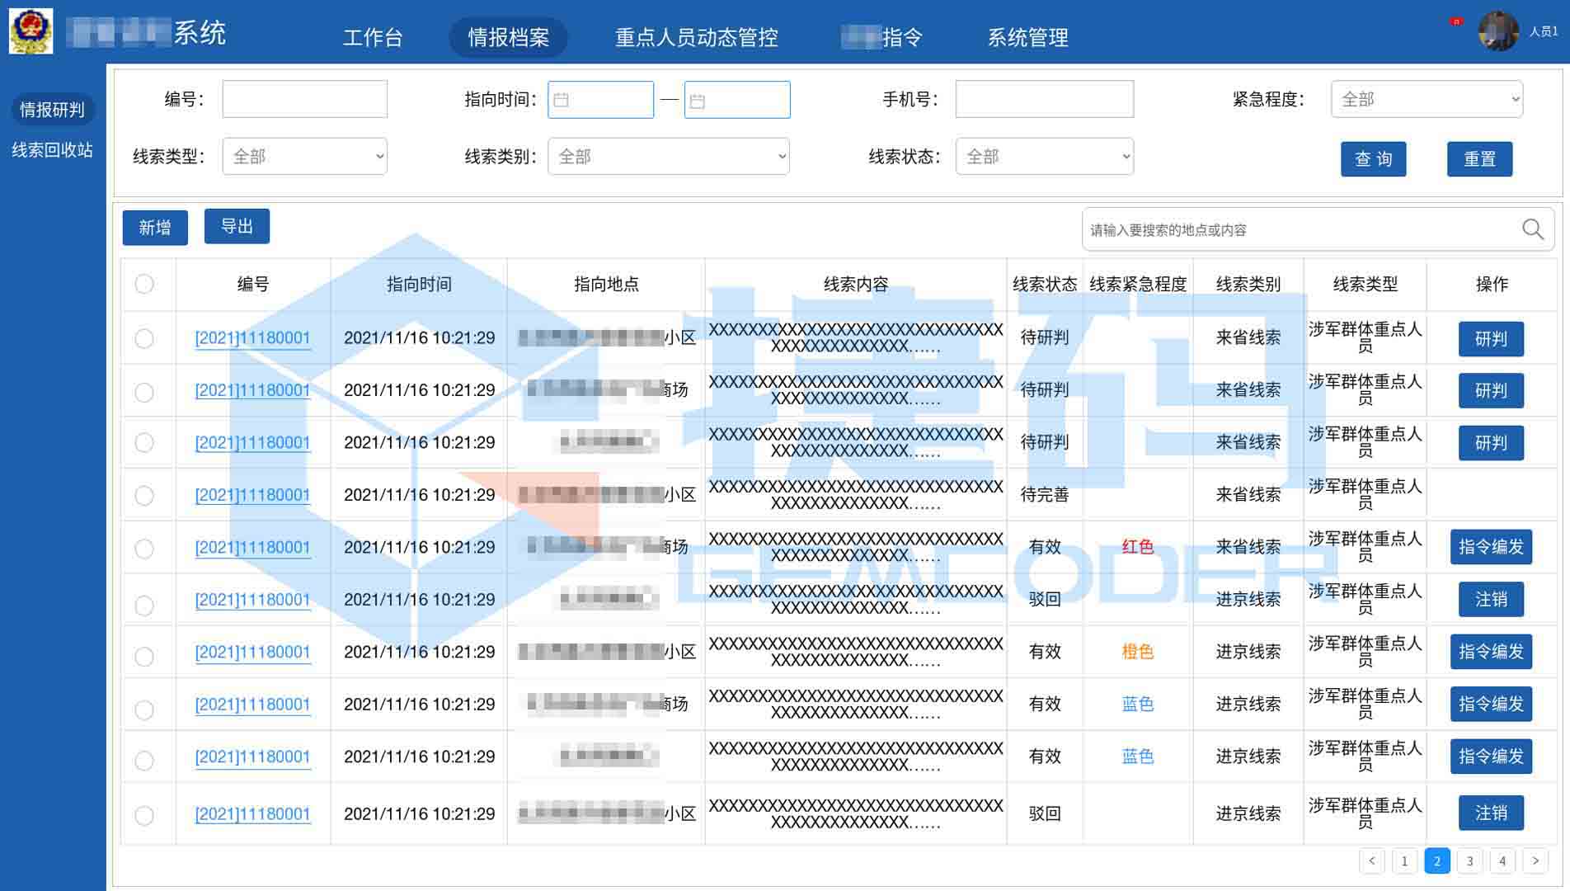
Task: Click the next page arrow
Action: [x=1535, y=860]
